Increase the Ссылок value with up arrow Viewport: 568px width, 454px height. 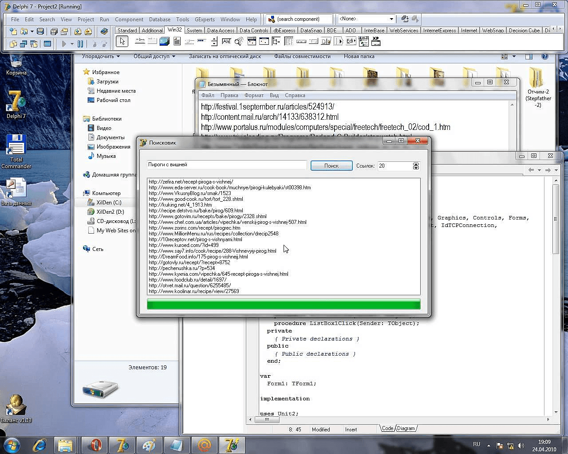[x=416, y=164]
